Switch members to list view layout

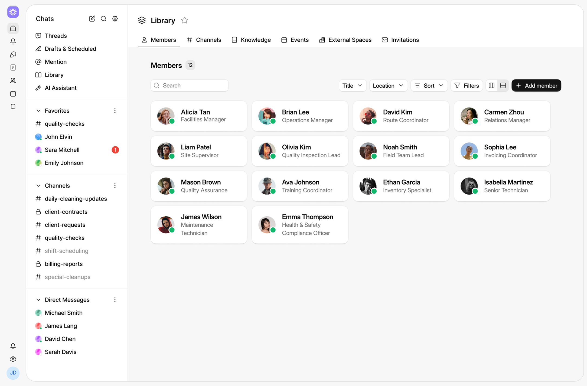tap(503, 85)
